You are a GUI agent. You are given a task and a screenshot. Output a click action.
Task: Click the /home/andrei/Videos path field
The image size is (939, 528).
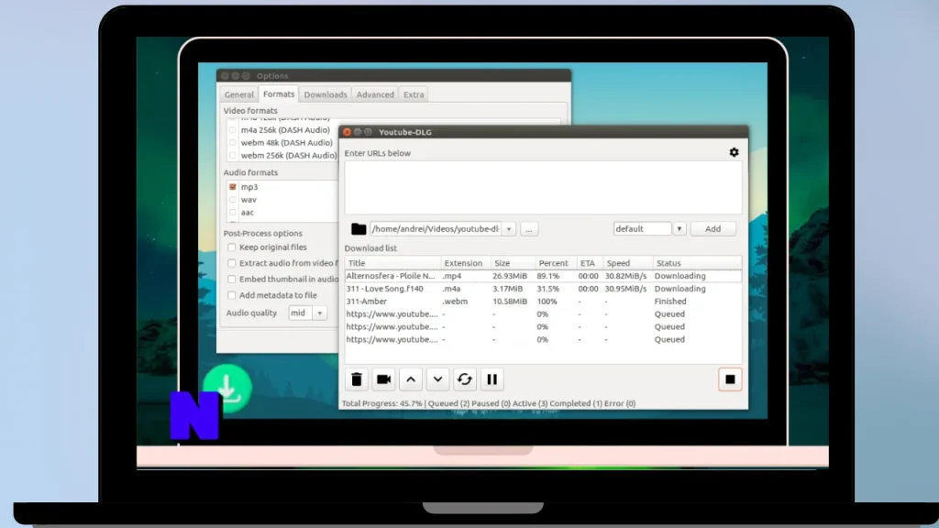[436, 228]
